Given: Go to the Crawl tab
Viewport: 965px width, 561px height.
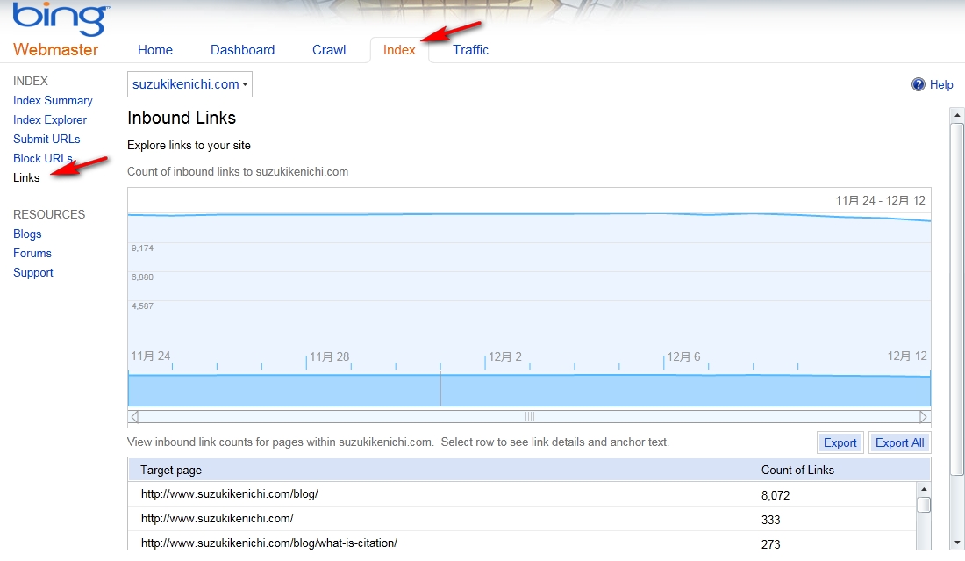Looking at the screenshot, I should 329,50.
